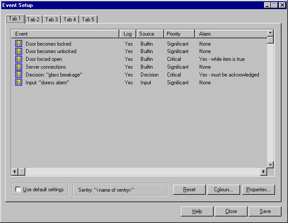Click the horizontal scrollbar thumb
288x223 pixels.
22,172
